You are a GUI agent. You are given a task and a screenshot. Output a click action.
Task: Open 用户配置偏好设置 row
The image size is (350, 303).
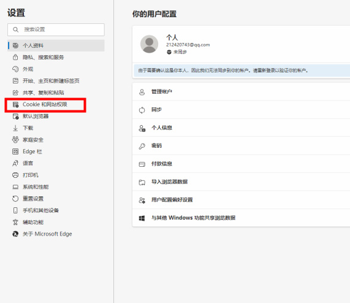click(241, 200)
